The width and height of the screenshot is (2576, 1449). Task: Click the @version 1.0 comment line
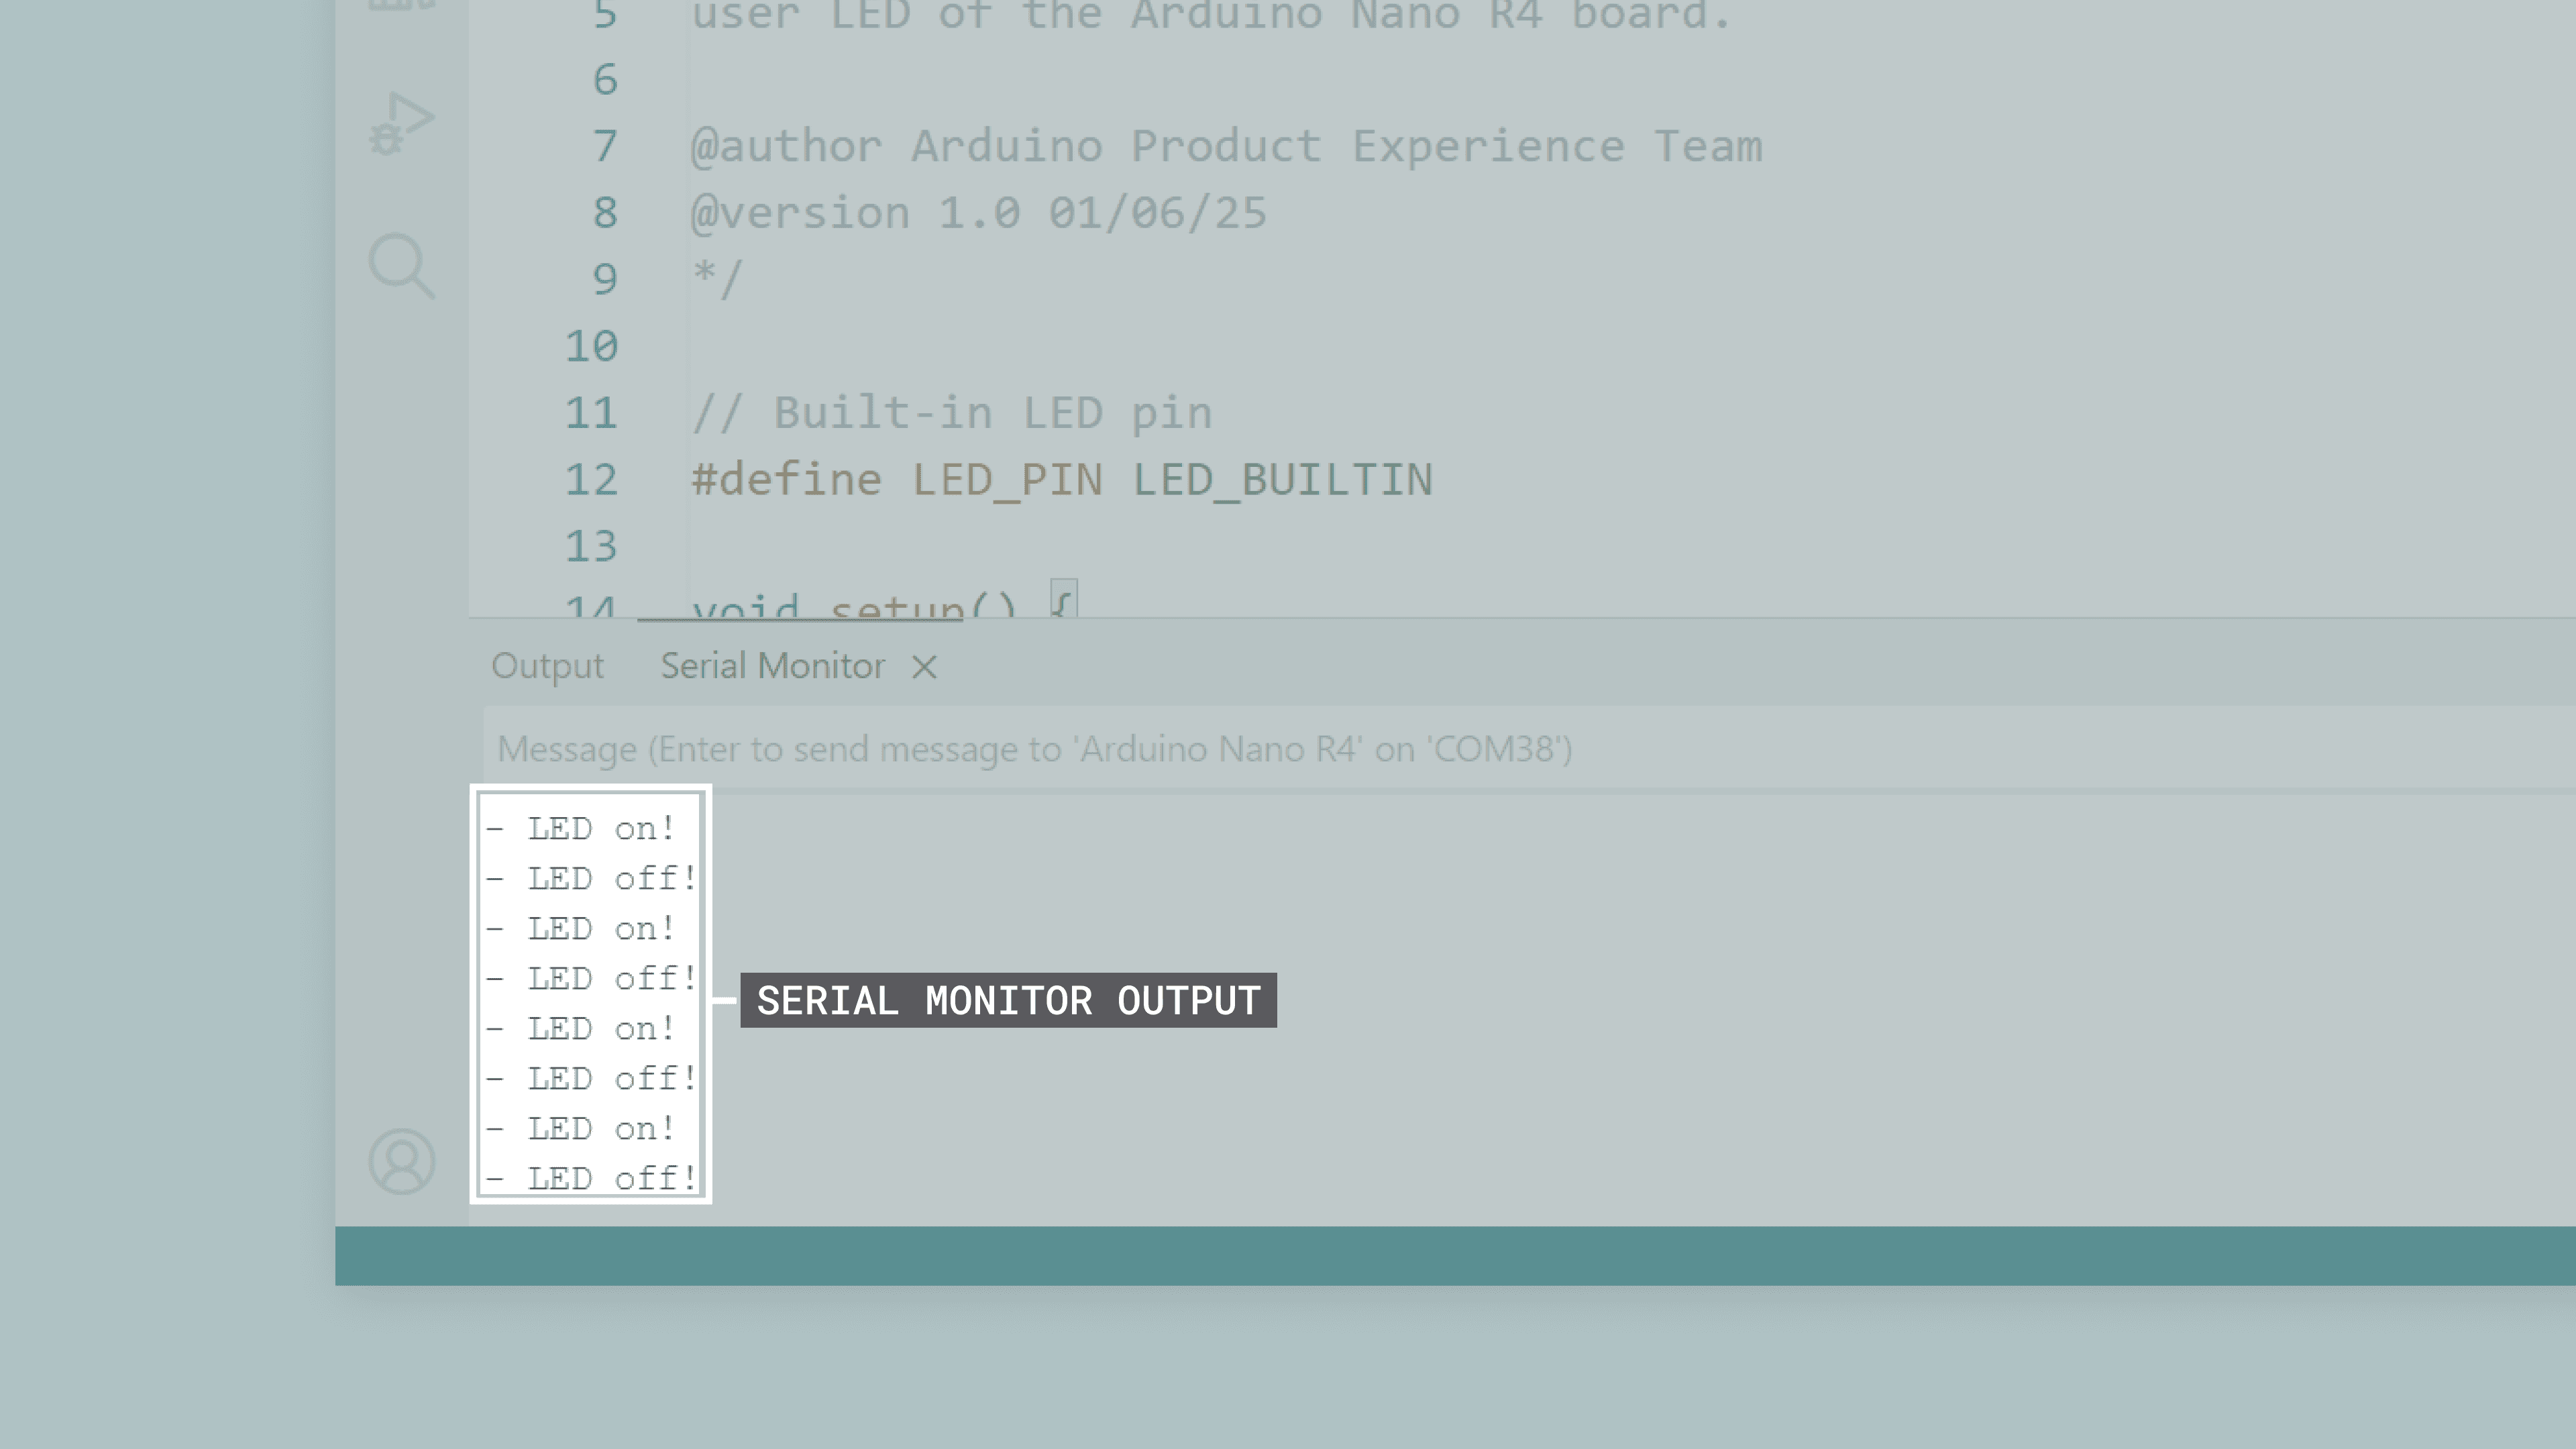coord(978,213)
